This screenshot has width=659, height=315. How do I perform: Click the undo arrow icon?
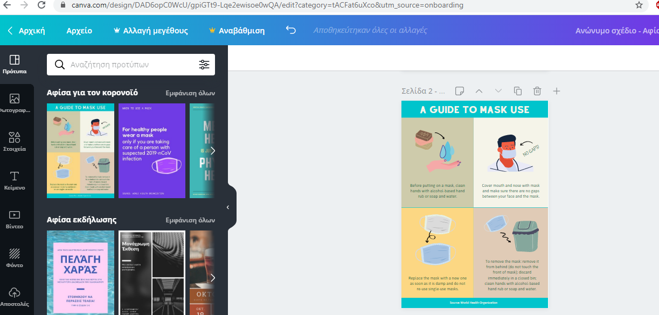point(291,30)
